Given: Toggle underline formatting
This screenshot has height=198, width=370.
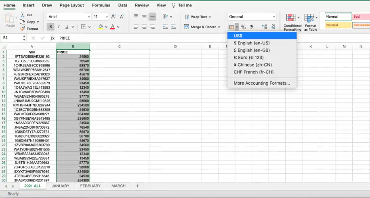Looking at the screenshot, I should 67,27.
